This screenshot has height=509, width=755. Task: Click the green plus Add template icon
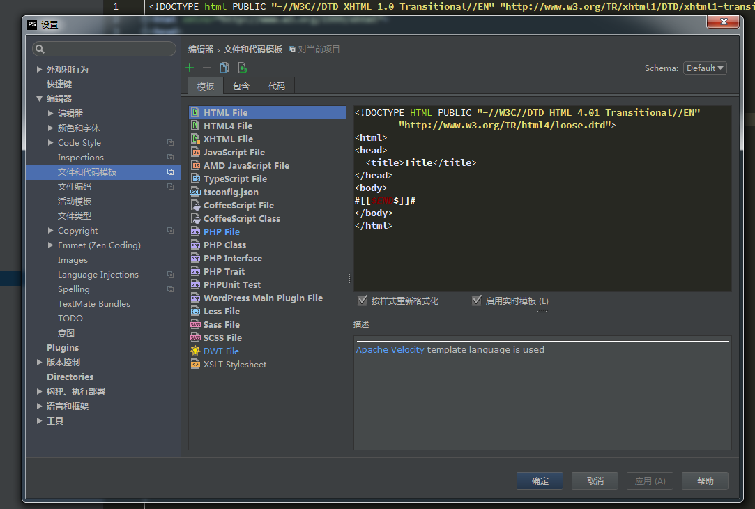click(x=190, y=68)
